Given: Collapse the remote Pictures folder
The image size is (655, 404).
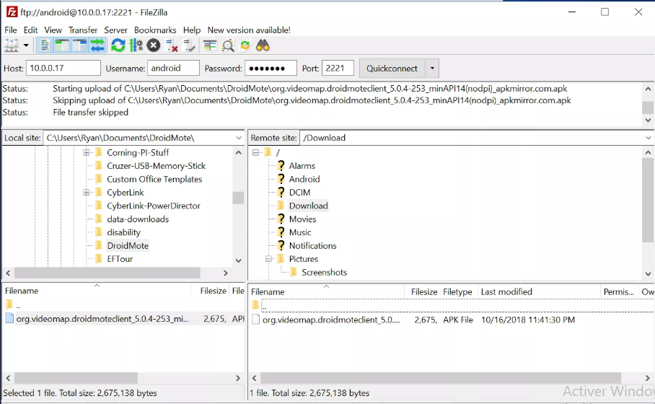Looking at the screenshot, I should [268, 259].
